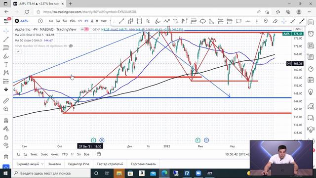Switch to the Мес monthly timeframe

(x=104, y=21)
